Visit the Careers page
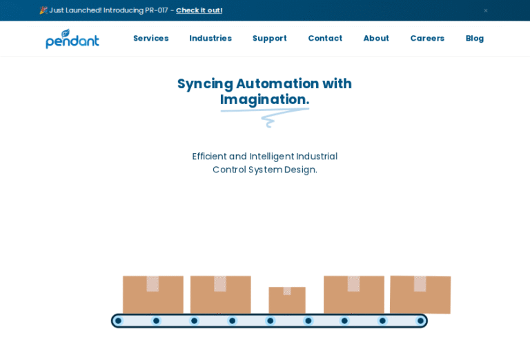 click(427, 39)
